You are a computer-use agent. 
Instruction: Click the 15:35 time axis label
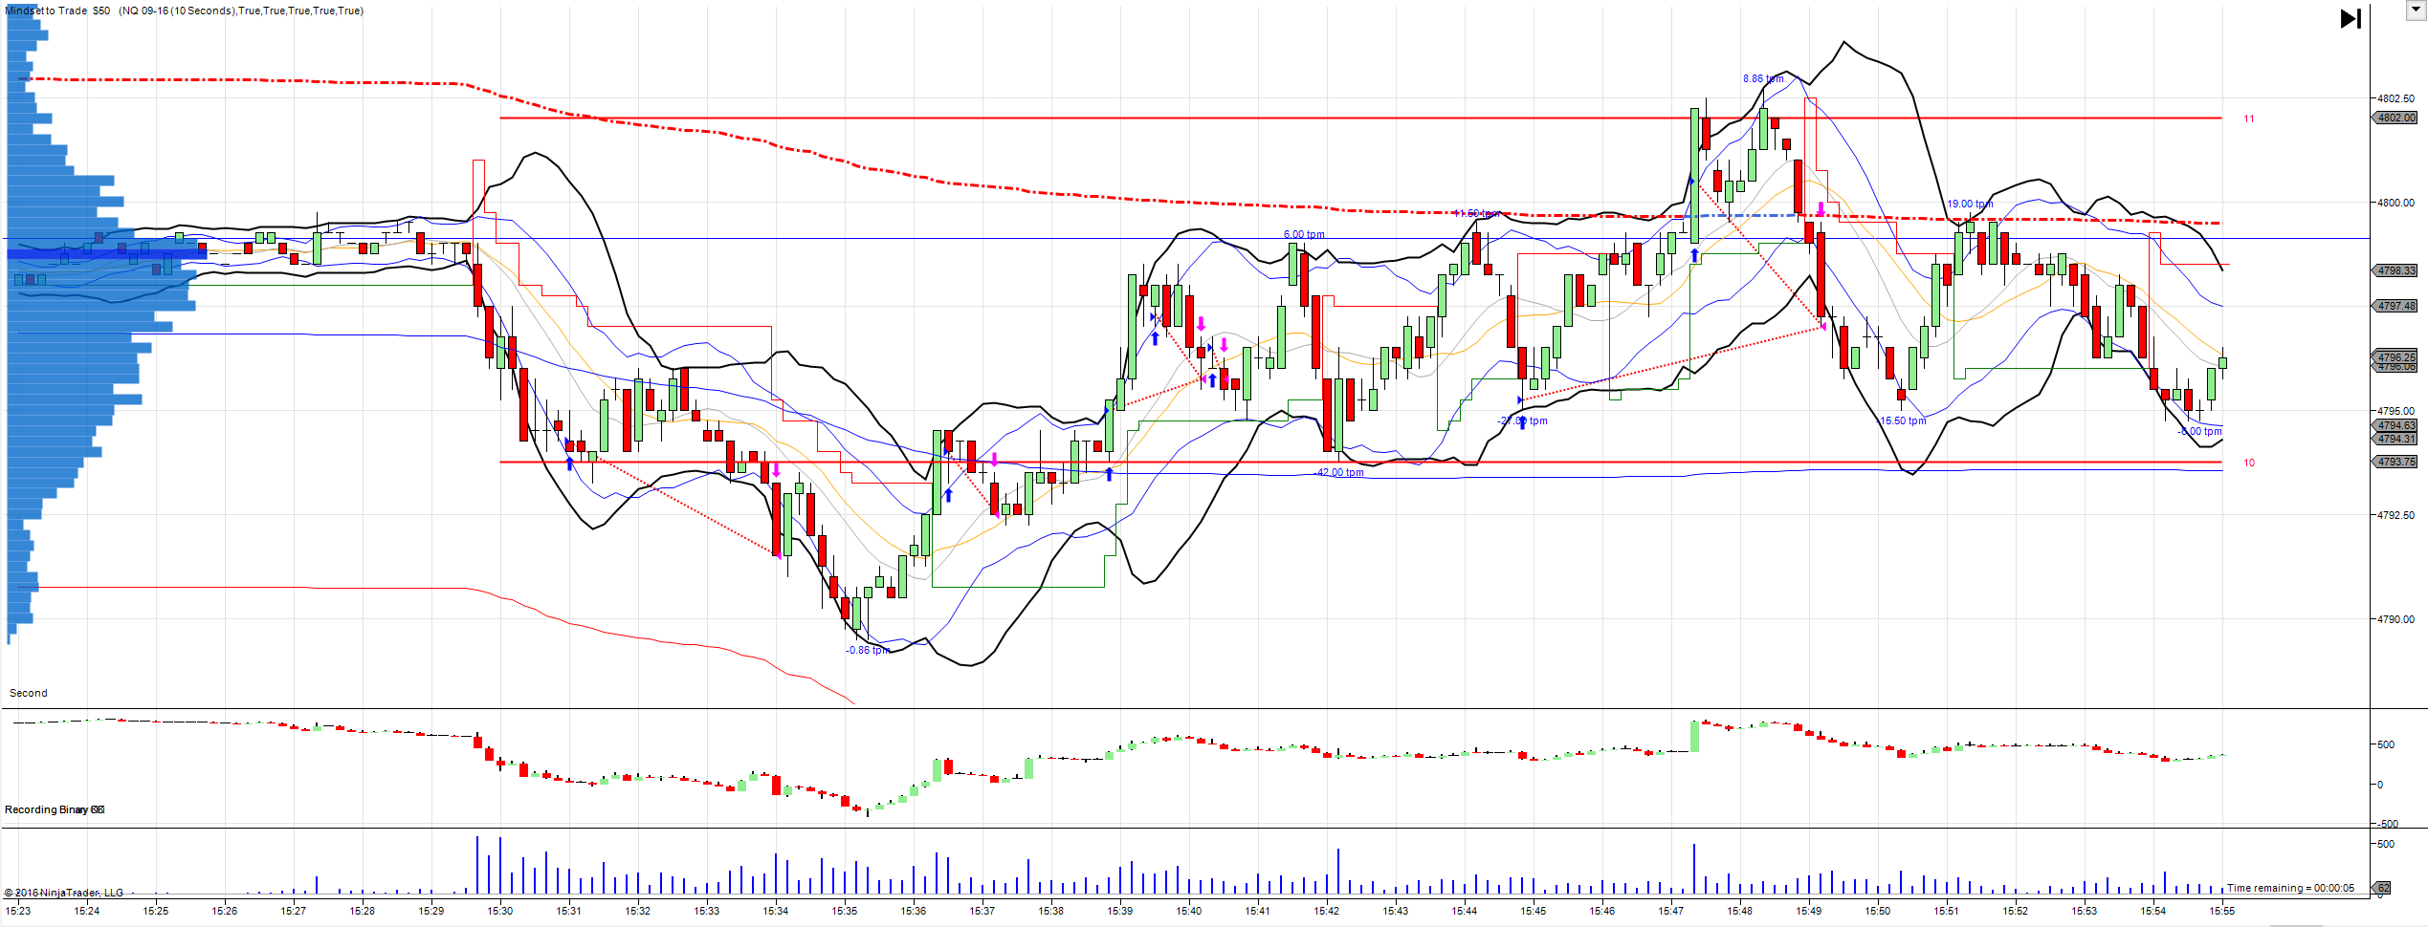845,911
